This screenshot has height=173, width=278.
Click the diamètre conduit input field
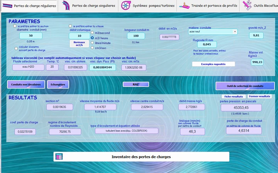pyautogui.click(x=31, y=36)
